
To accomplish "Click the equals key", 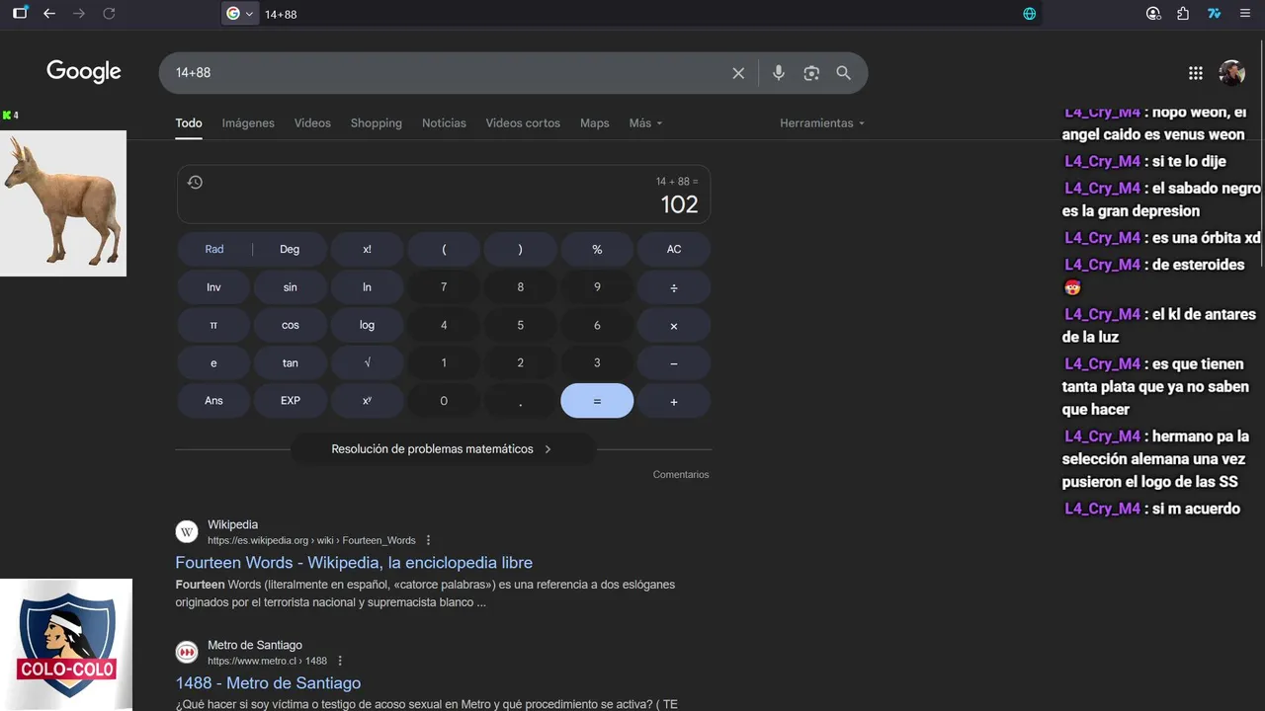I will pyautogui.click(x=597, y=401).
